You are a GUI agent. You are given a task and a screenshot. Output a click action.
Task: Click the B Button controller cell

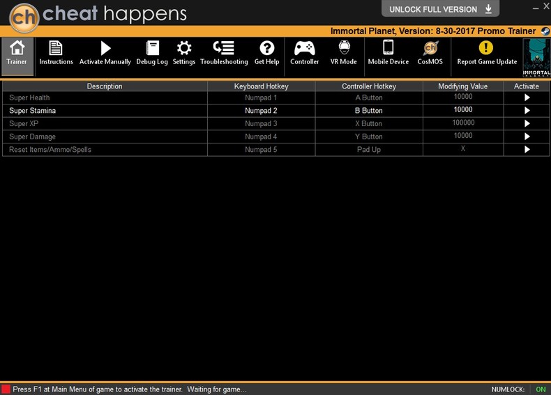369,111
